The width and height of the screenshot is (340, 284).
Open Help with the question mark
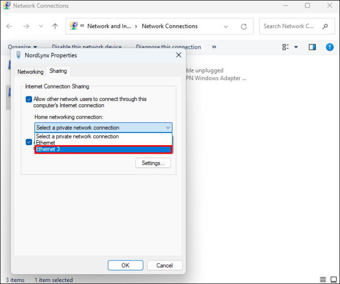tap(329, 47)
